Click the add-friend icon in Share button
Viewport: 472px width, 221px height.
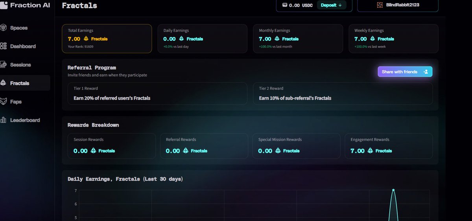tap(426, 72)
